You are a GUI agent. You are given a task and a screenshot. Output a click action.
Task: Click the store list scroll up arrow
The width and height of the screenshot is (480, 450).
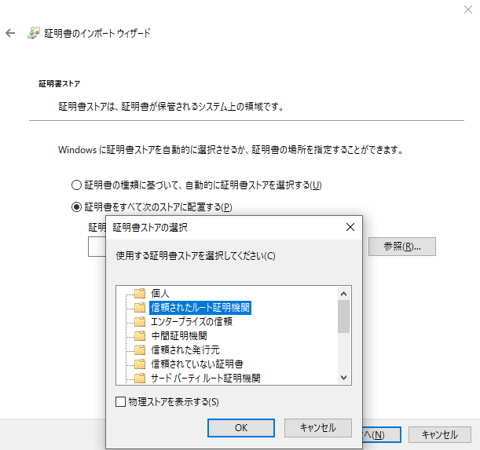[x=343, y=294]
